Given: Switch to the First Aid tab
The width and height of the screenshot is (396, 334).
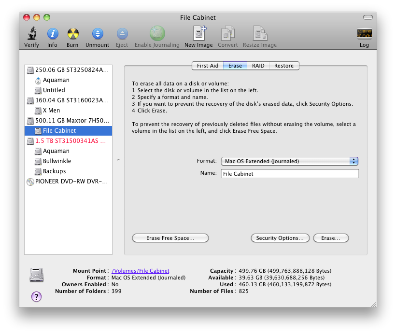Looking at the screenshot, I should (208, 66).
